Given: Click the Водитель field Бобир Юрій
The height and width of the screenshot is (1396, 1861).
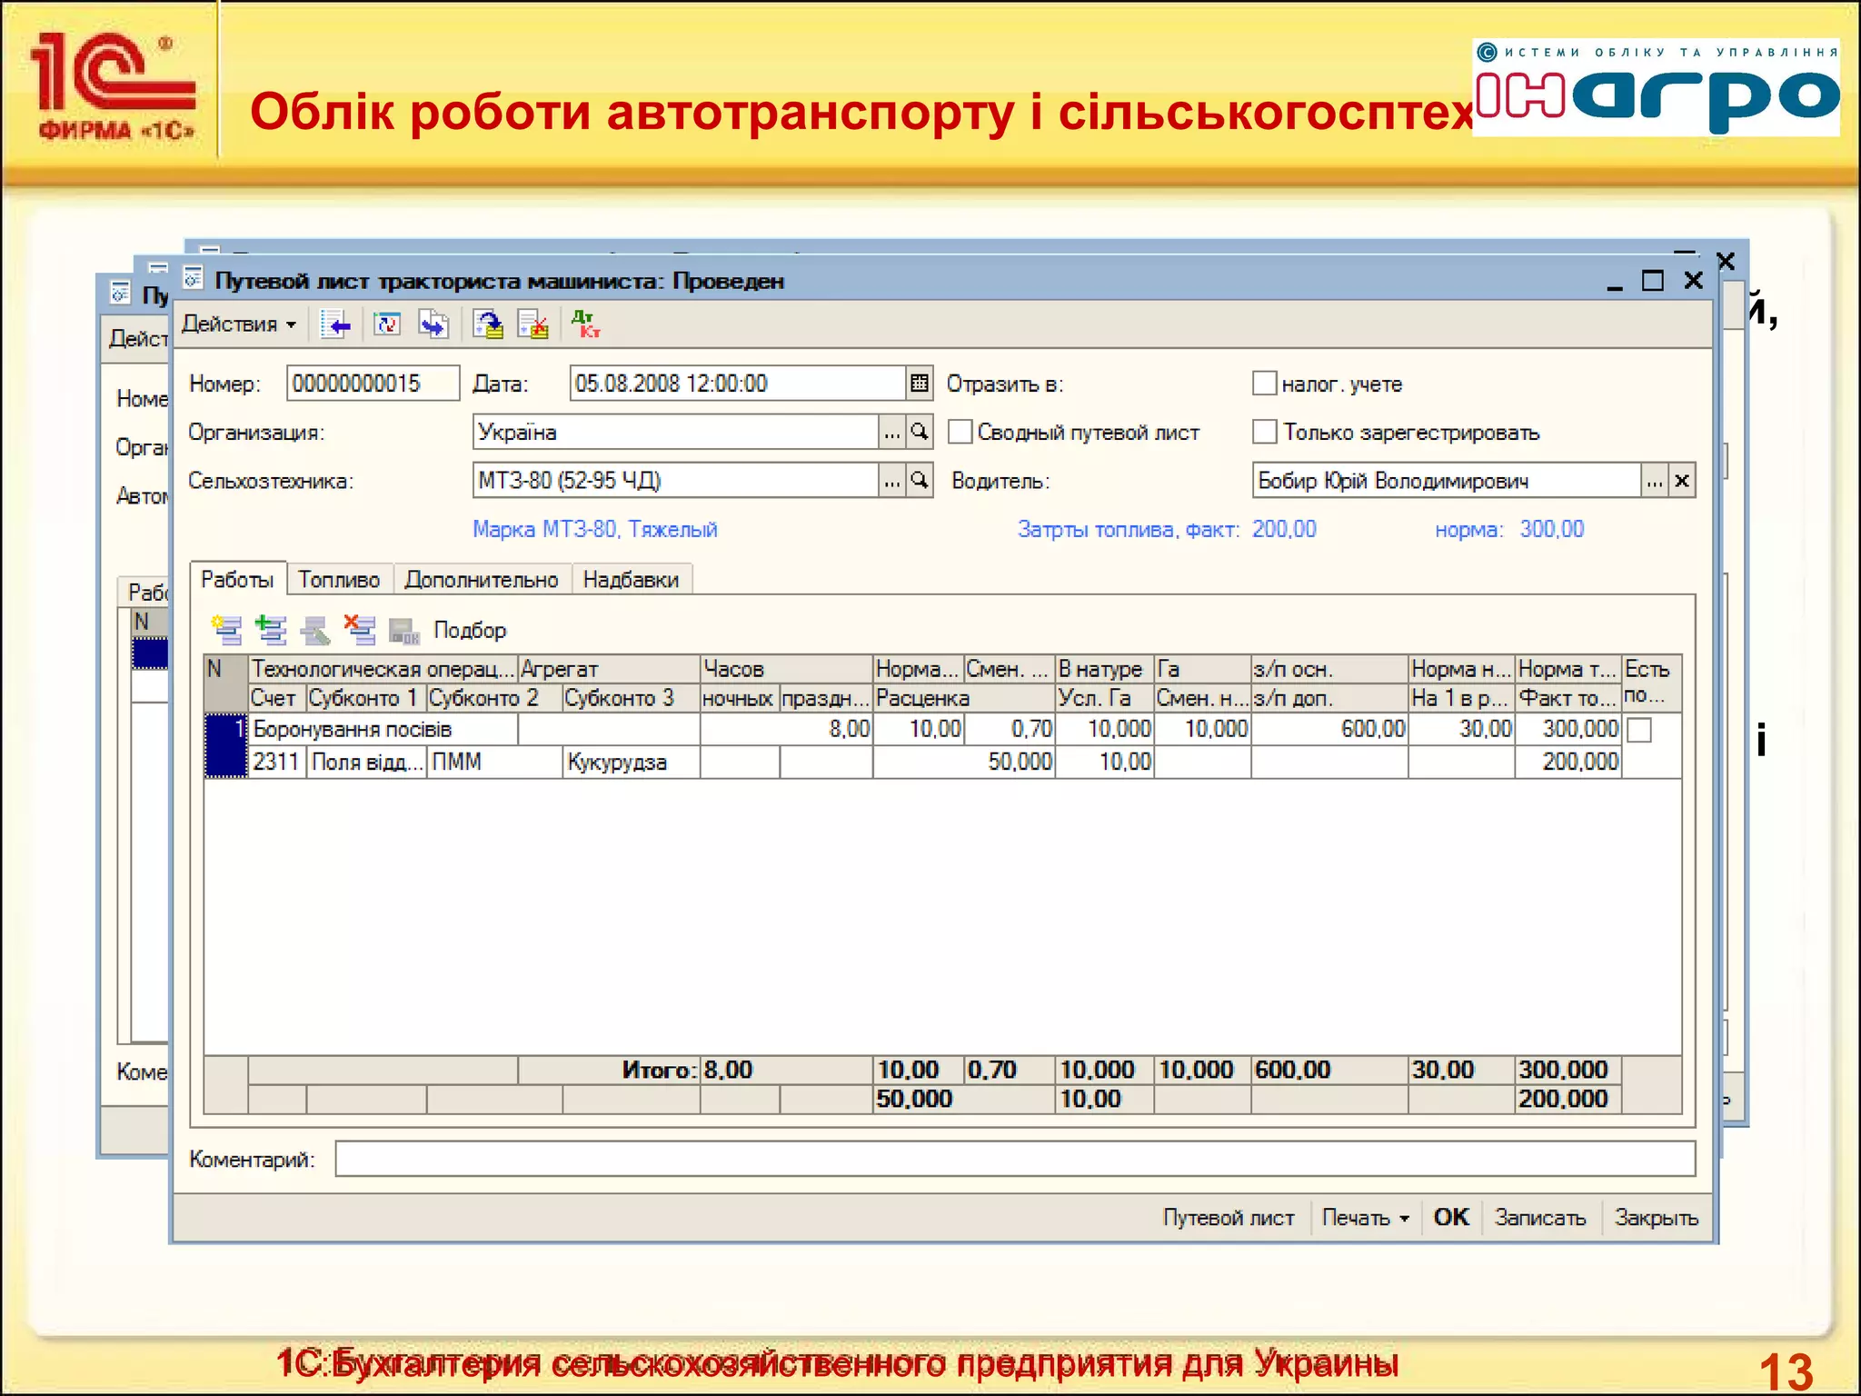Looking at the screenshot, I should click(x=1446, y=481).
